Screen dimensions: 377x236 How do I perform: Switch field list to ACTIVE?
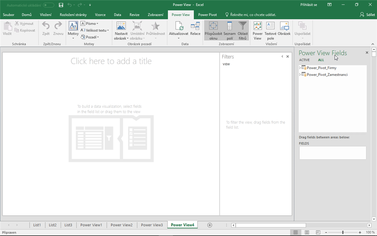coord(304,60)
